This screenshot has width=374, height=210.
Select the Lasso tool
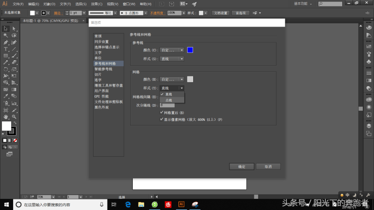click(x=14, y=35)
